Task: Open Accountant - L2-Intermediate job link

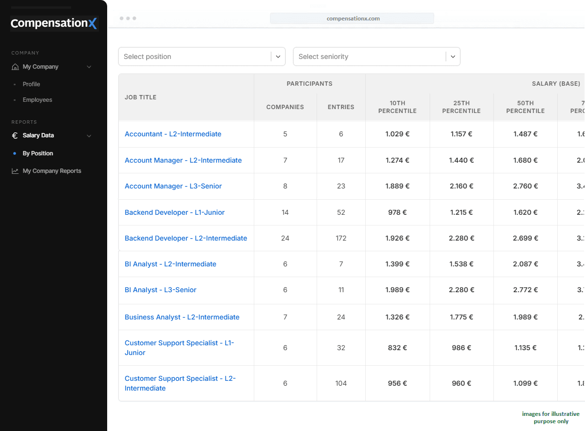Action: coord(173,134)
